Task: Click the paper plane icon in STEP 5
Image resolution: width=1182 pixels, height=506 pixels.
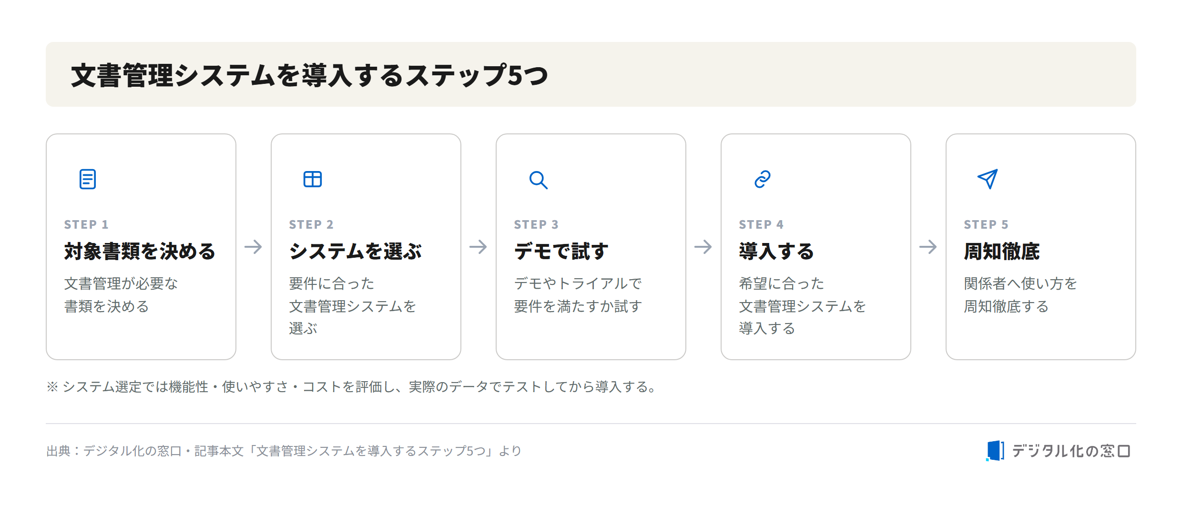Action: pyautogui.click(x=988, y=179)
